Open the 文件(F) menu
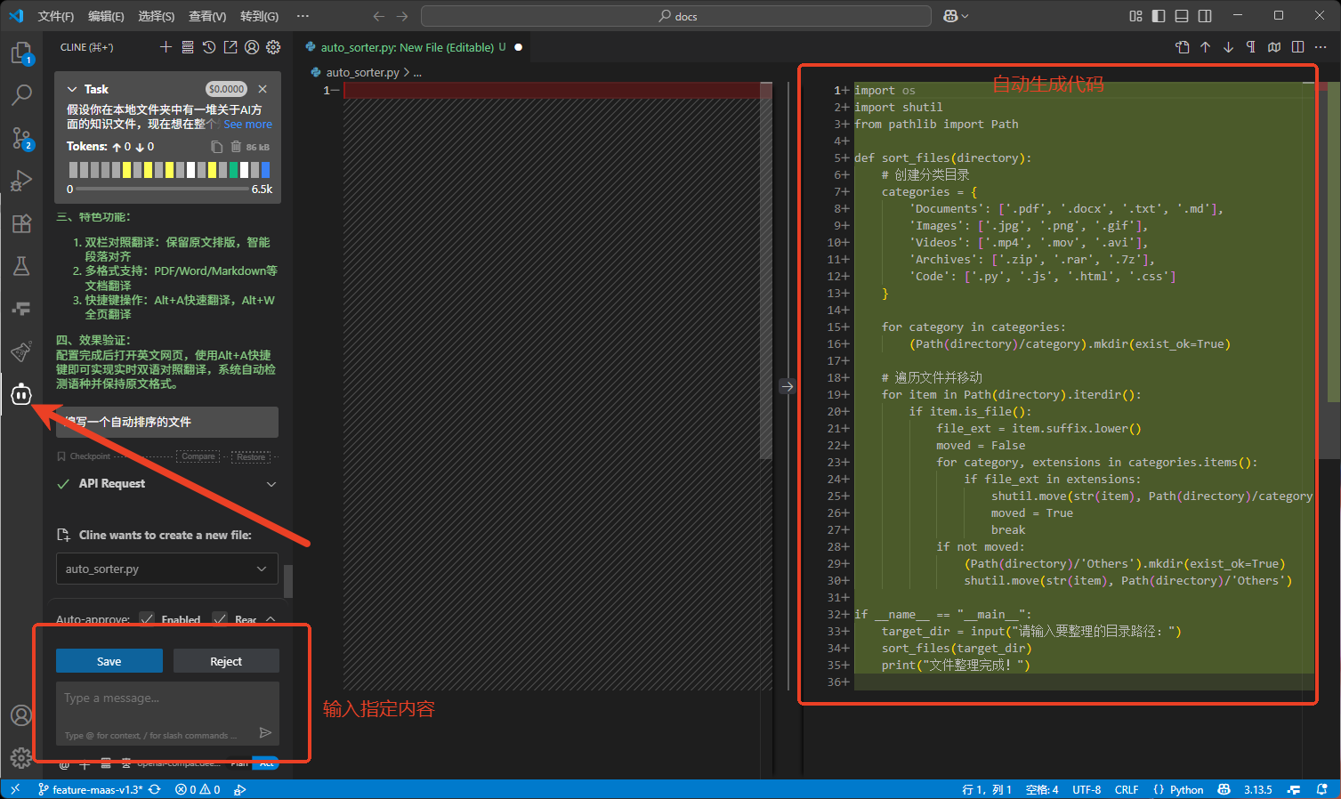 56,16
